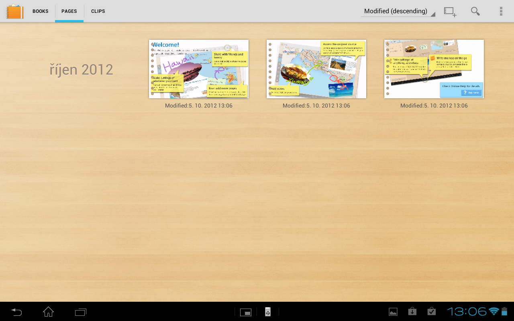Switch to the BOOKS tab
This screenshot has width=514, height=321.
coord(40,11)
